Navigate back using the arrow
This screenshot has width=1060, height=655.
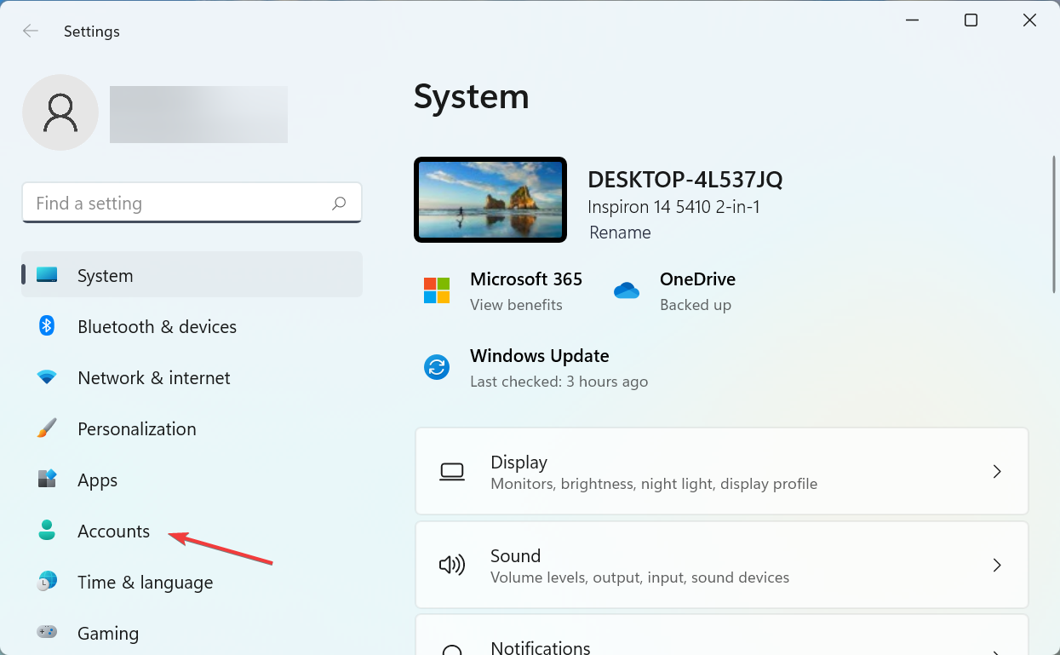point(31,31)
